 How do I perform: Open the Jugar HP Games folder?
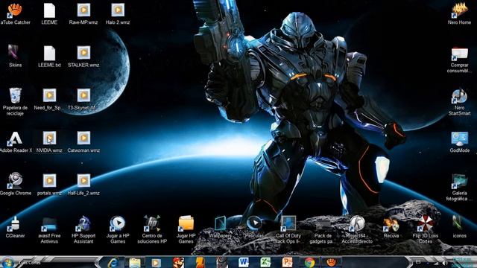point(186,230)
